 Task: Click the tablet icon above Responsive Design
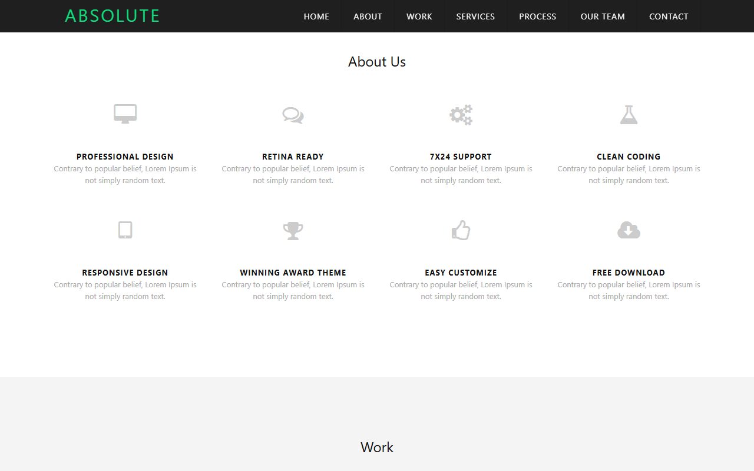(125, 230)
